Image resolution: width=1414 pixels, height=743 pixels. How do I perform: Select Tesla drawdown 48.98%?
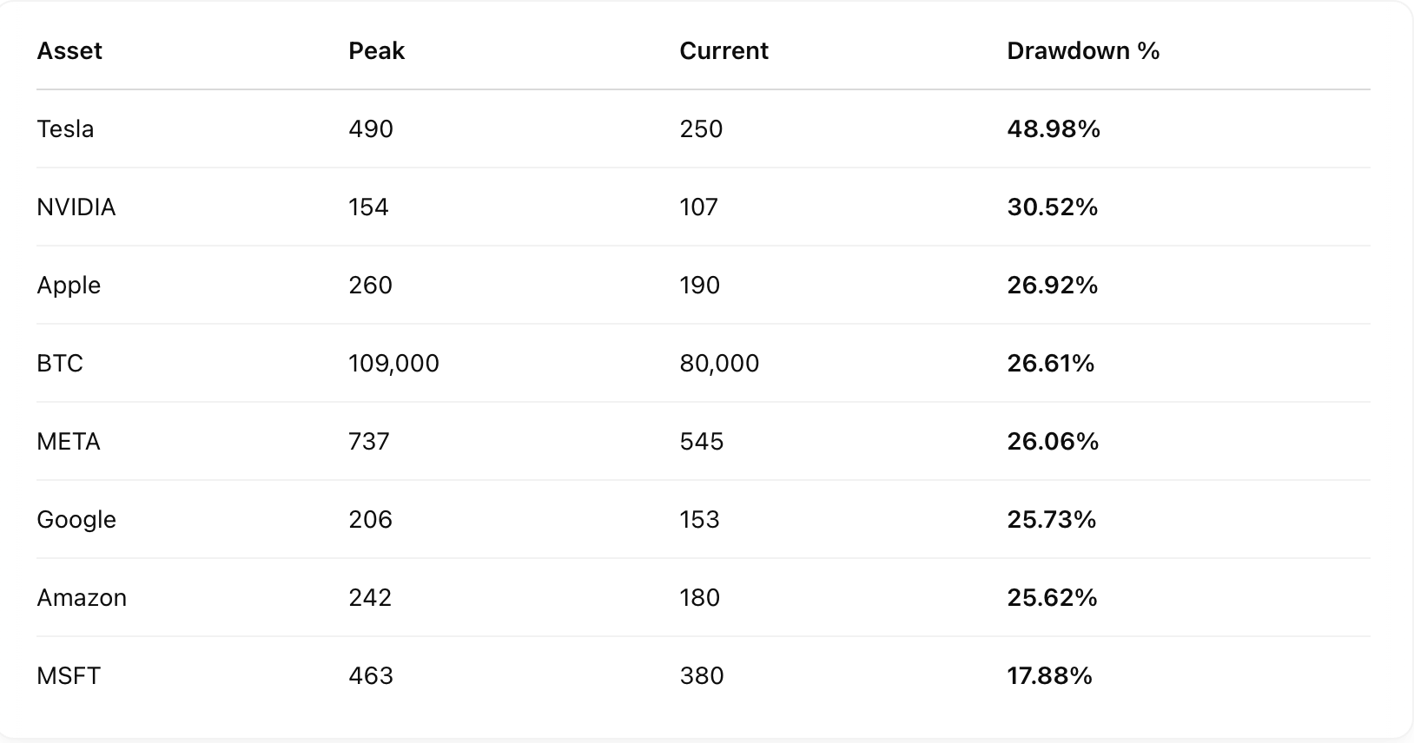tap(1054, 129)
